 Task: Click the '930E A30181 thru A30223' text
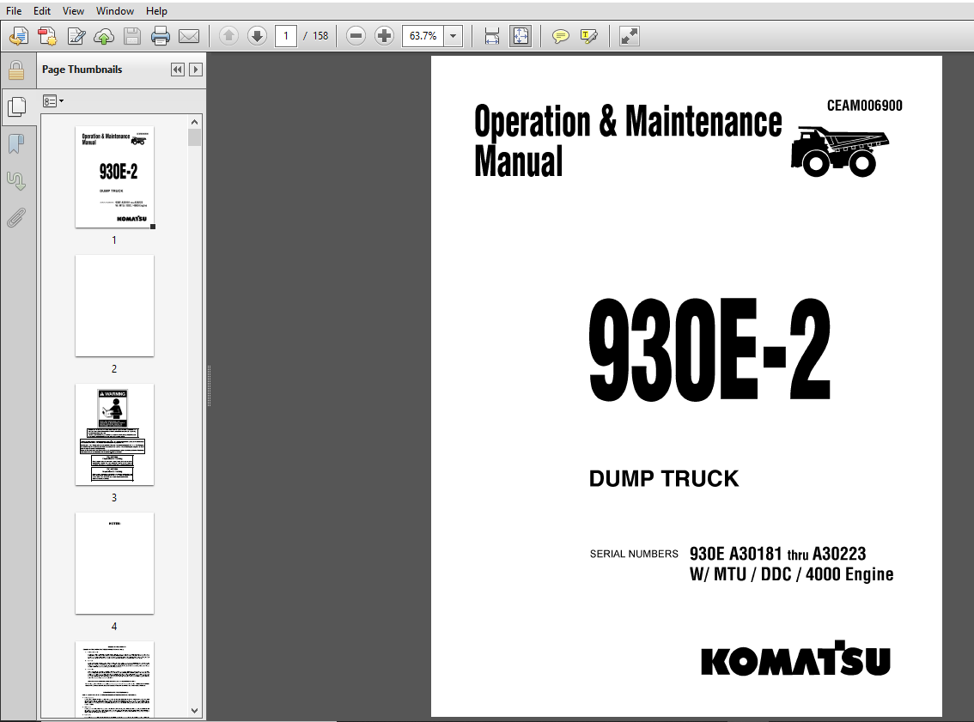(x=777, y=554)
